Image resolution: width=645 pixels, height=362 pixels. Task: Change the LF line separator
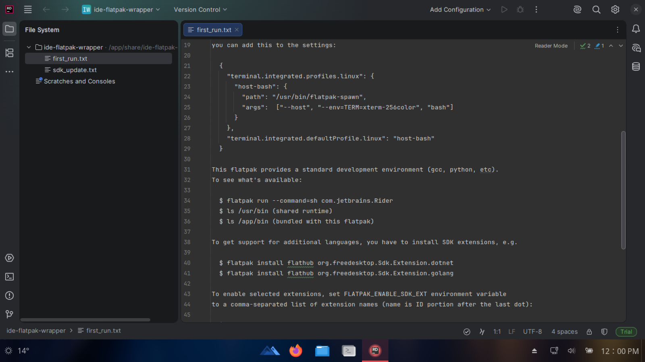[x=512, y=332]
